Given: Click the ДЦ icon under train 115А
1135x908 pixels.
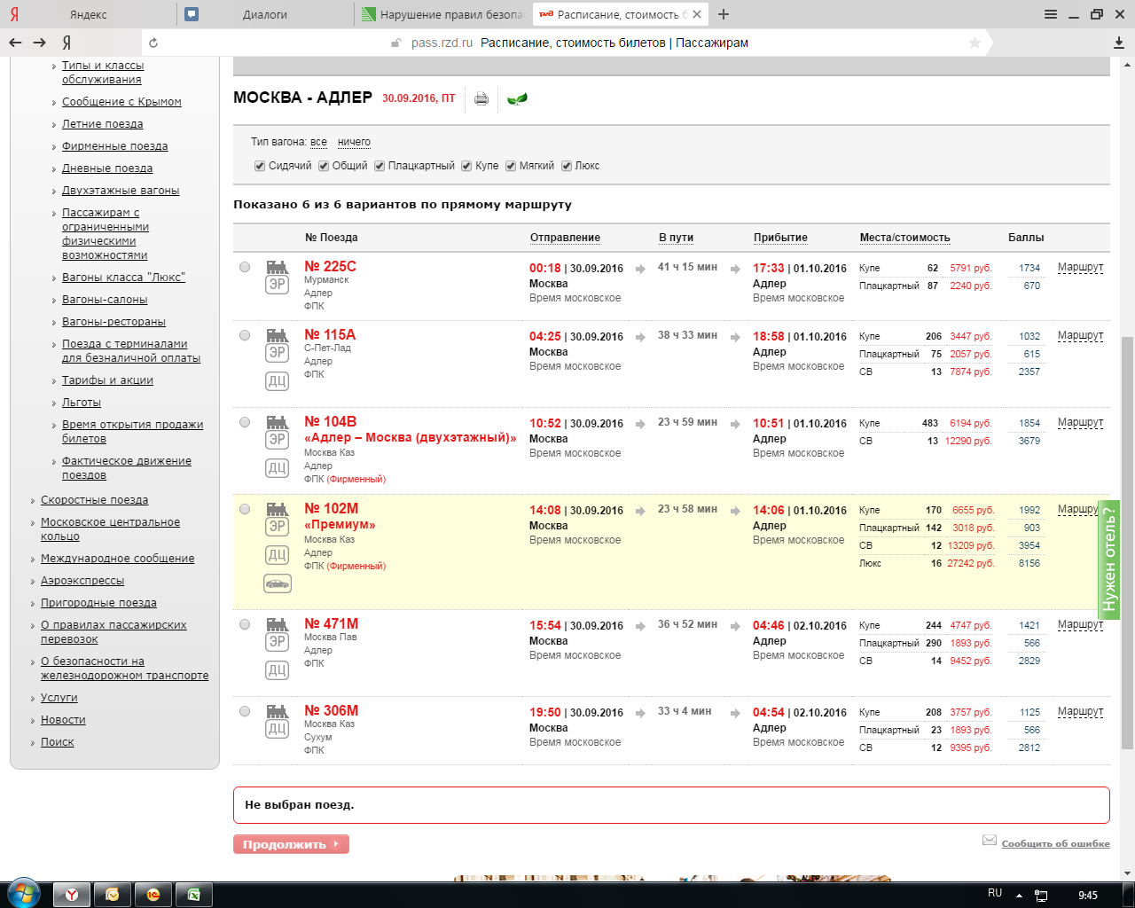Looking at the screenshot, I should (x=278, y=381).
